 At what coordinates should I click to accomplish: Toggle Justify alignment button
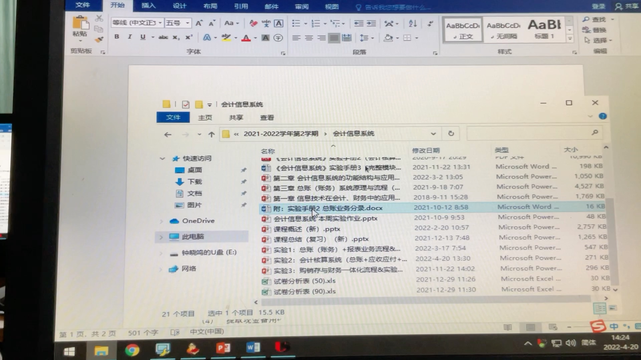click(x=334, y=38)
